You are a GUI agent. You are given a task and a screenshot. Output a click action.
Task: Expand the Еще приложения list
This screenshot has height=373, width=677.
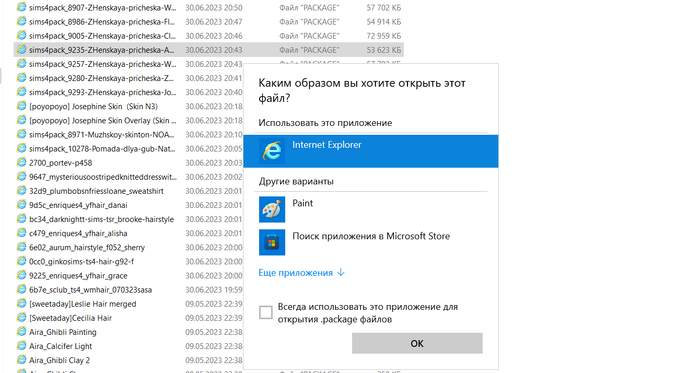(x=301, y=273)
